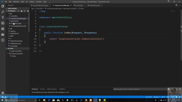Screen dimensions: 182x102
Task: Switch to Debug Console panel tab
Action: click(x=52, y=89)
